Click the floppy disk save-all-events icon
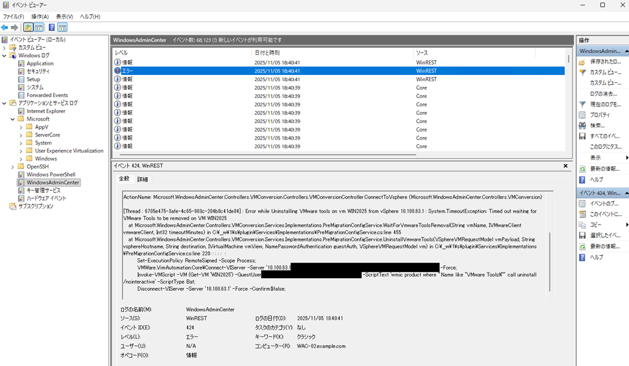 pos(583,136)
